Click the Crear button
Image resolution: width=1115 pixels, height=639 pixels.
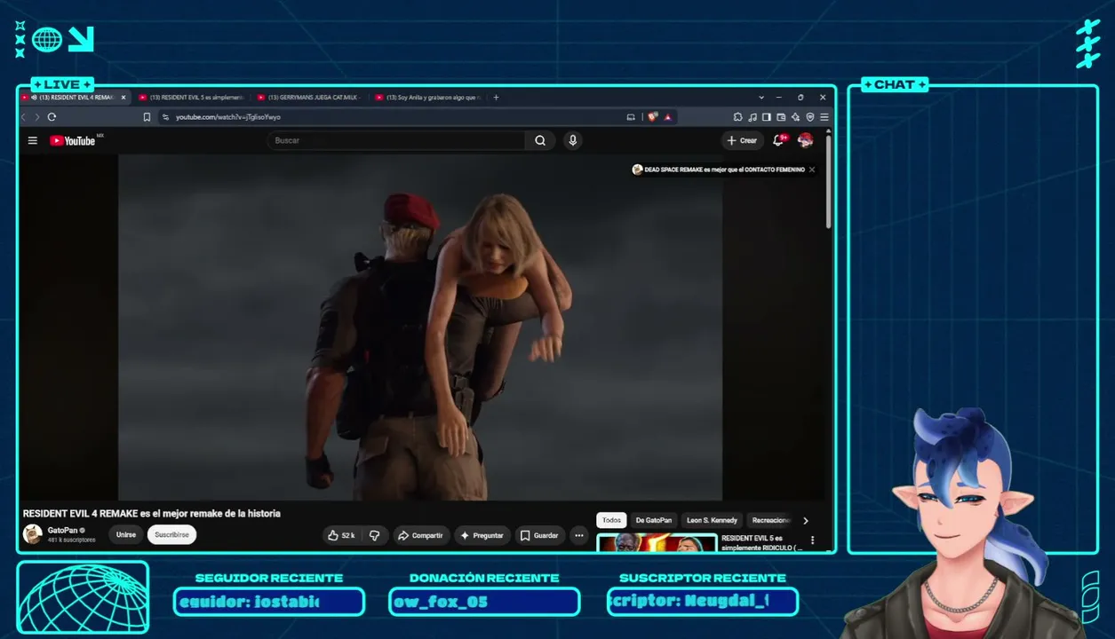click(x=742, y=140)
